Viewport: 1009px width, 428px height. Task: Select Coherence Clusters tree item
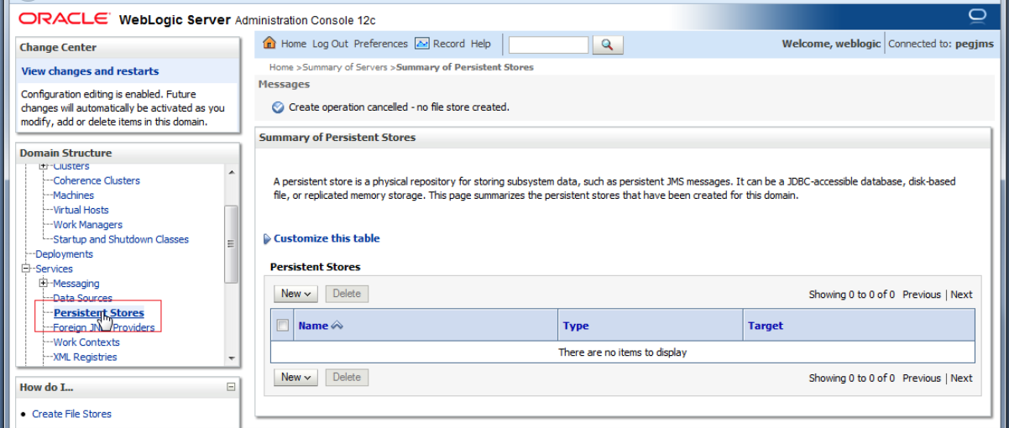coord(97,180)
